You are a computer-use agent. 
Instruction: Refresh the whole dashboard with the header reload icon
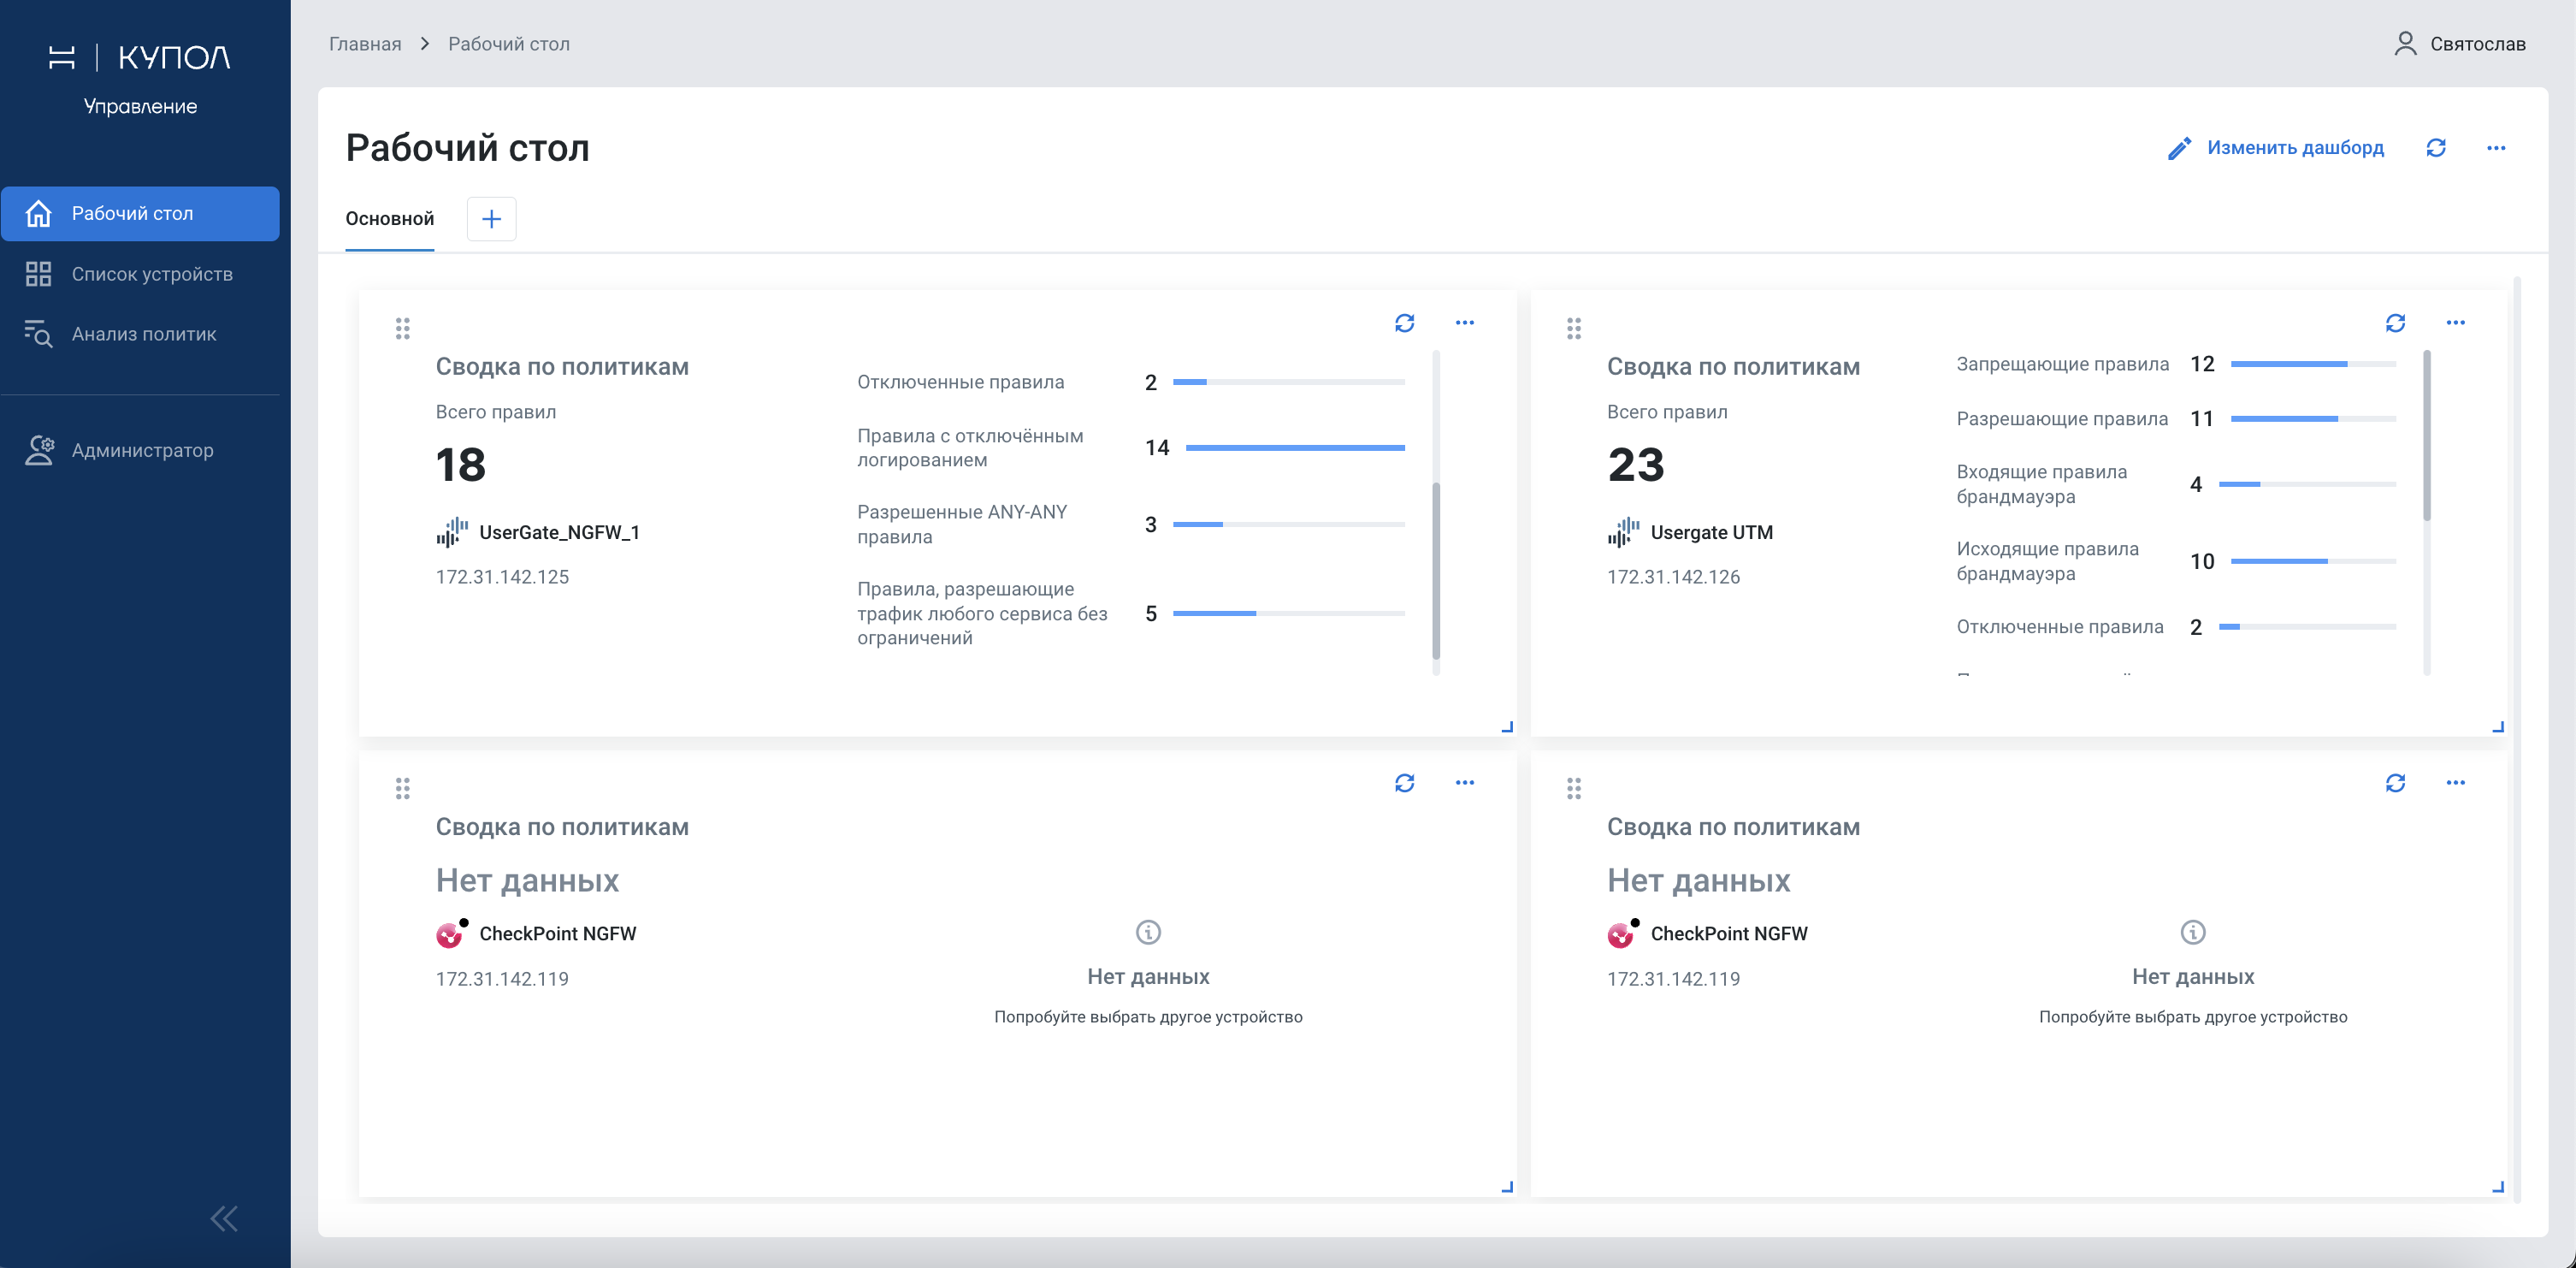pos(2436,148)
